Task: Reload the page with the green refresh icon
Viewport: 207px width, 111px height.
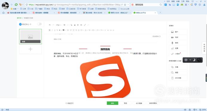Action: 16,4
